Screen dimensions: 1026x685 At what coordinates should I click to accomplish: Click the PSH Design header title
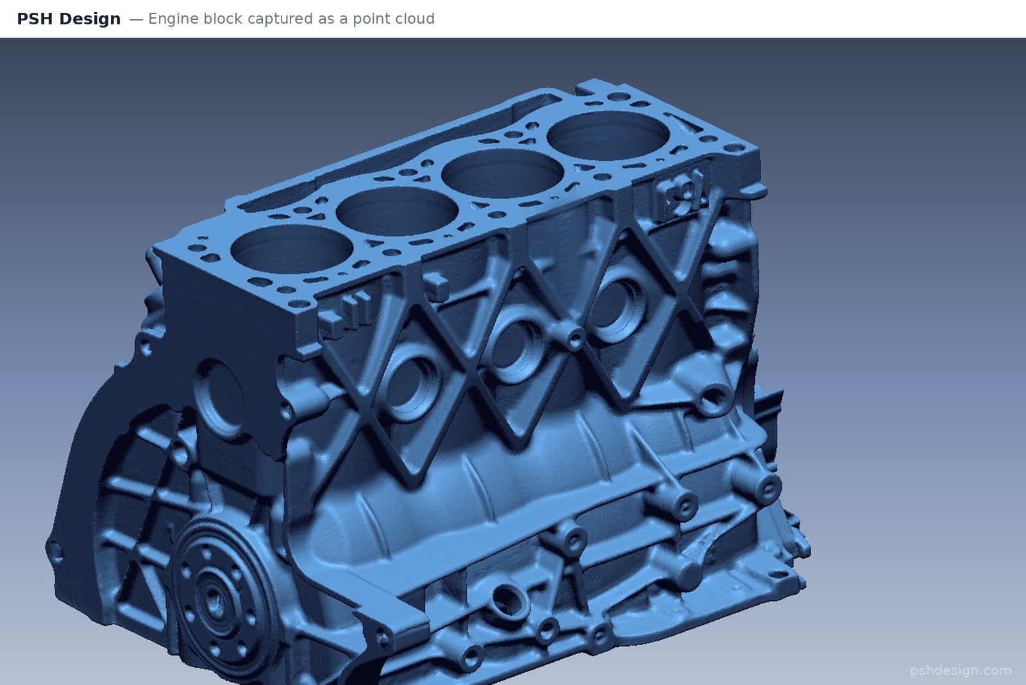coord(69,19)
